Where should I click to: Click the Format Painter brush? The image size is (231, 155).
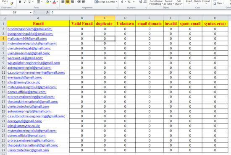[12, 3]
